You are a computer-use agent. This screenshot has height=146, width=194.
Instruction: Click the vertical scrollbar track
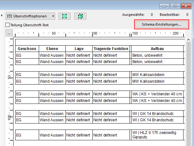(188, 94)
